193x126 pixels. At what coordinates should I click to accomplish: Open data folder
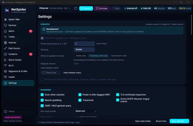pos(143,121)
